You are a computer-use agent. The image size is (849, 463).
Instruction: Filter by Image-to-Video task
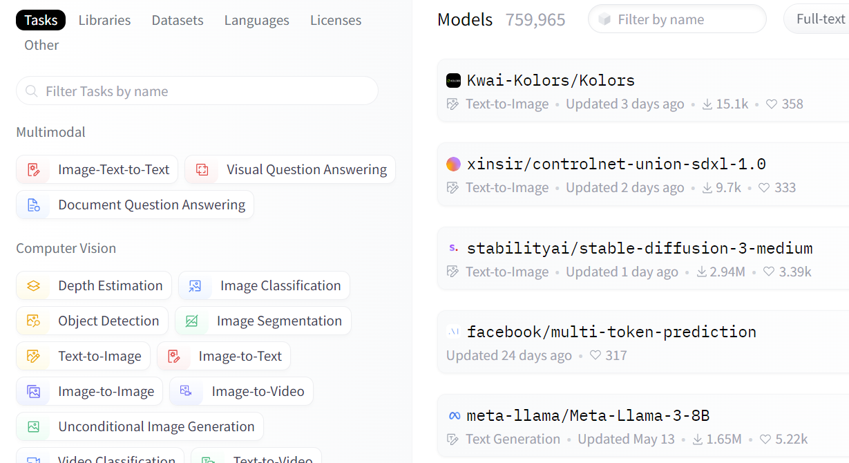point(242,391)
